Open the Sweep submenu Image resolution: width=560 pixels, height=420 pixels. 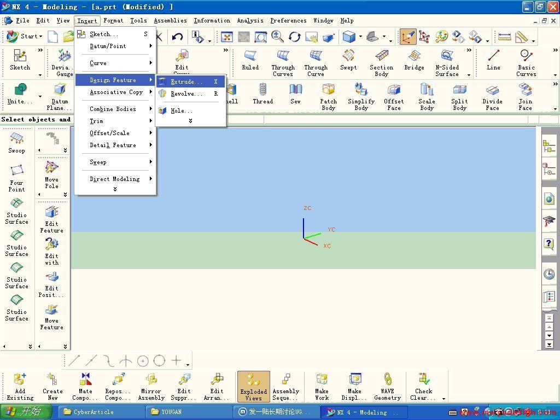(115, 162)
